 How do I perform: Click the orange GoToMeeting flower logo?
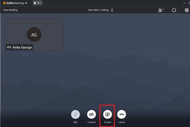4,3
